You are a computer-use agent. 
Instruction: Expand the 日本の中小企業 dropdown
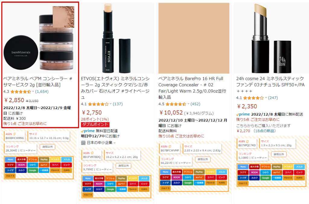pos(114,143)
